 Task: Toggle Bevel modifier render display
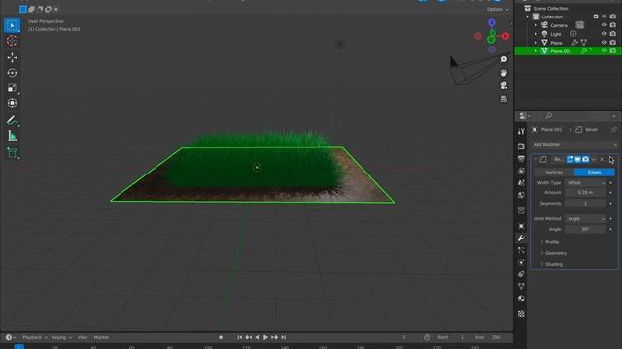click(x=585, y=159)
